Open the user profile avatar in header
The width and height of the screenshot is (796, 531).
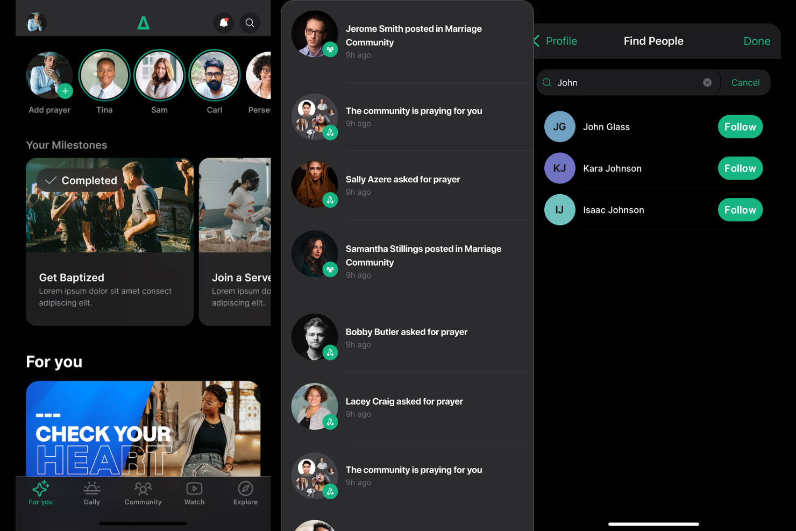[37, 23]
